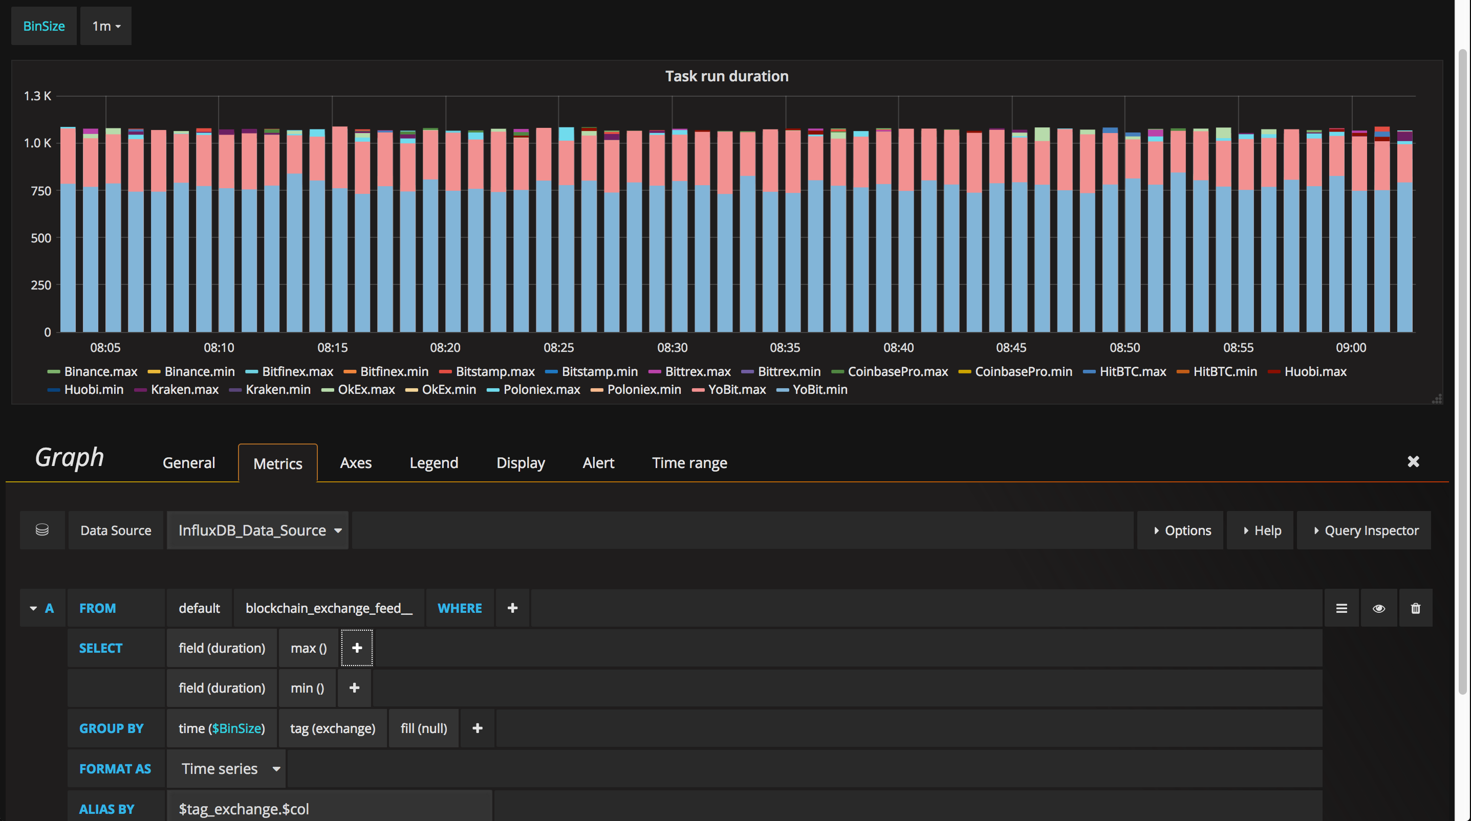Delete query A with the trash icon
This screenshot has width=1471, height=821.
[x=1415, y=608]
